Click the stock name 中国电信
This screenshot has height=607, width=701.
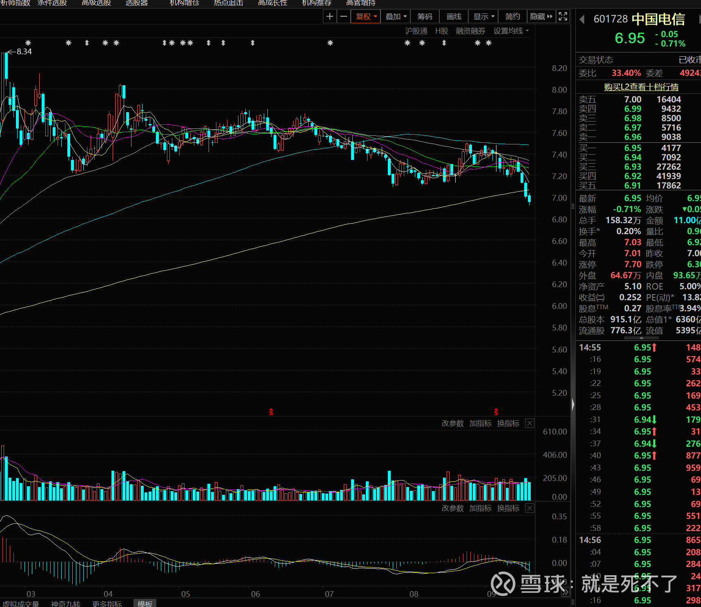point(659,19)
